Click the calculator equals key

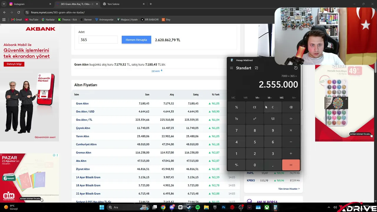[x=291, y=165]
